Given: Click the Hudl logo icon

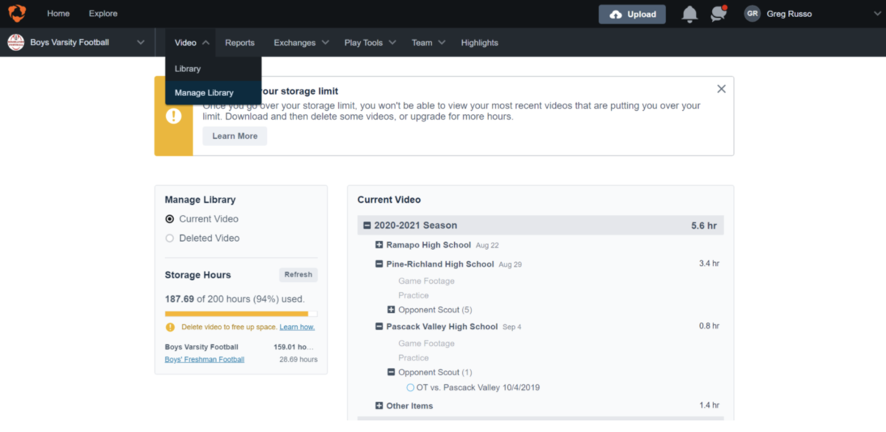Looking at the screenshot, I should (x=17, y=14).
